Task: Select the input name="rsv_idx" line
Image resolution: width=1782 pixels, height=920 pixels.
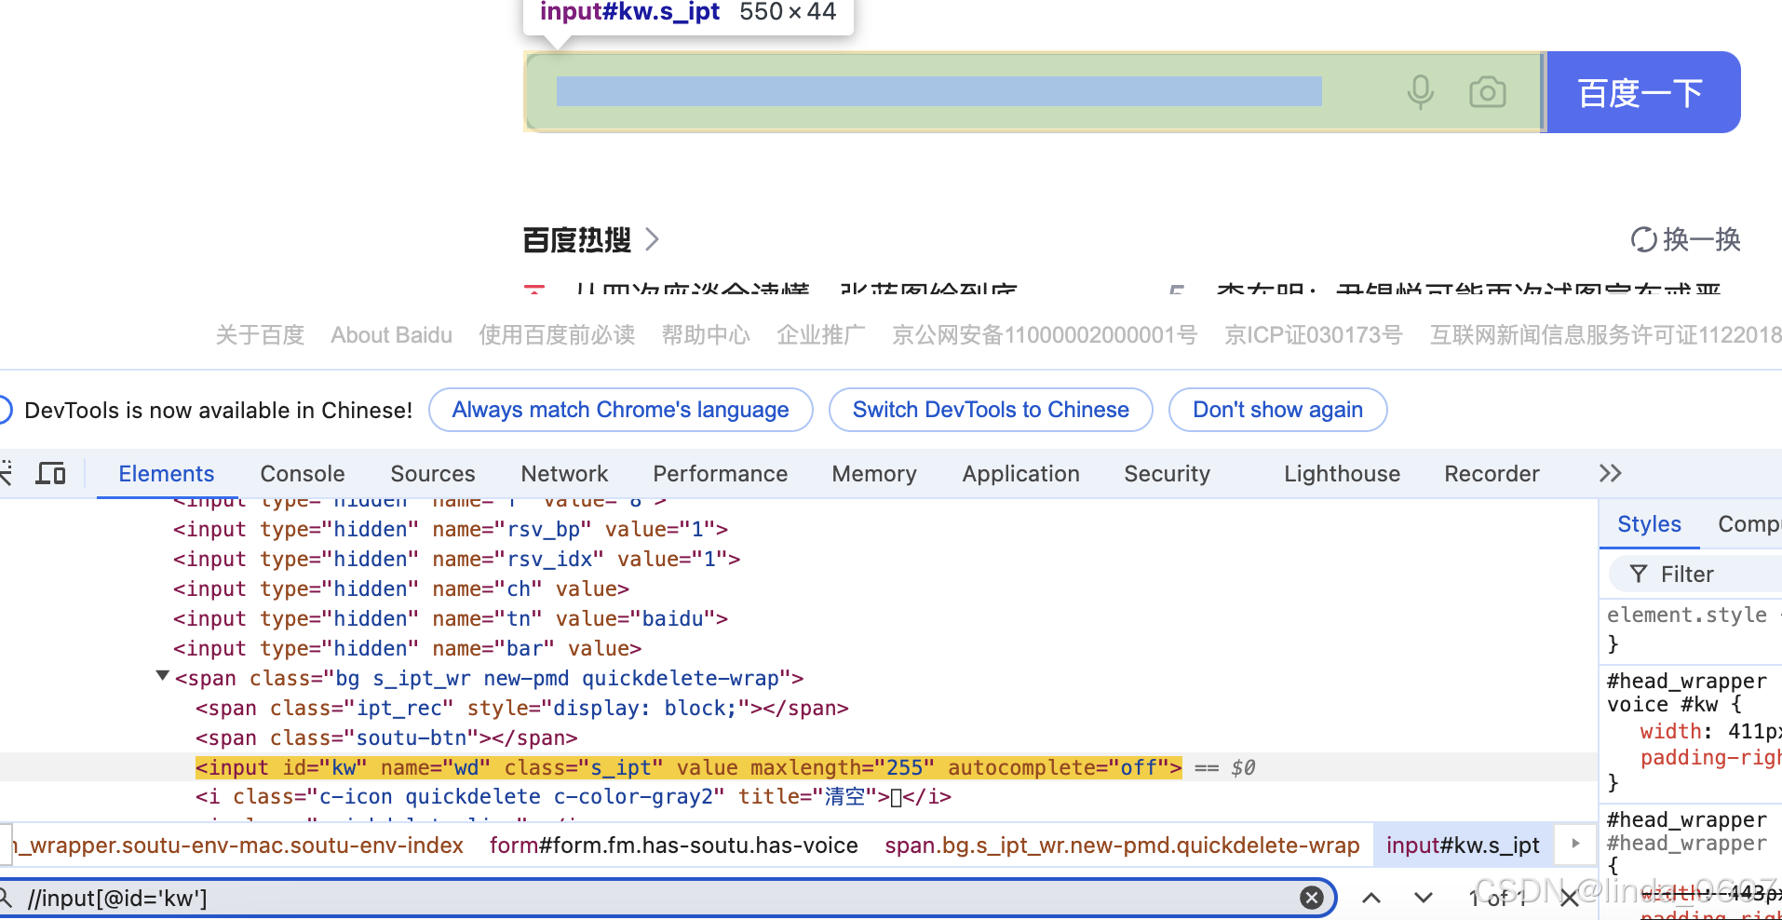Action: [456, 559]
